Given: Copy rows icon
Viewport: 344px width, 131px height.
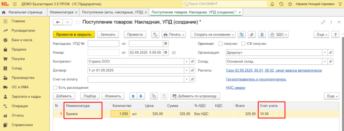Looking at the screenshot, I should tap(154, 96).
